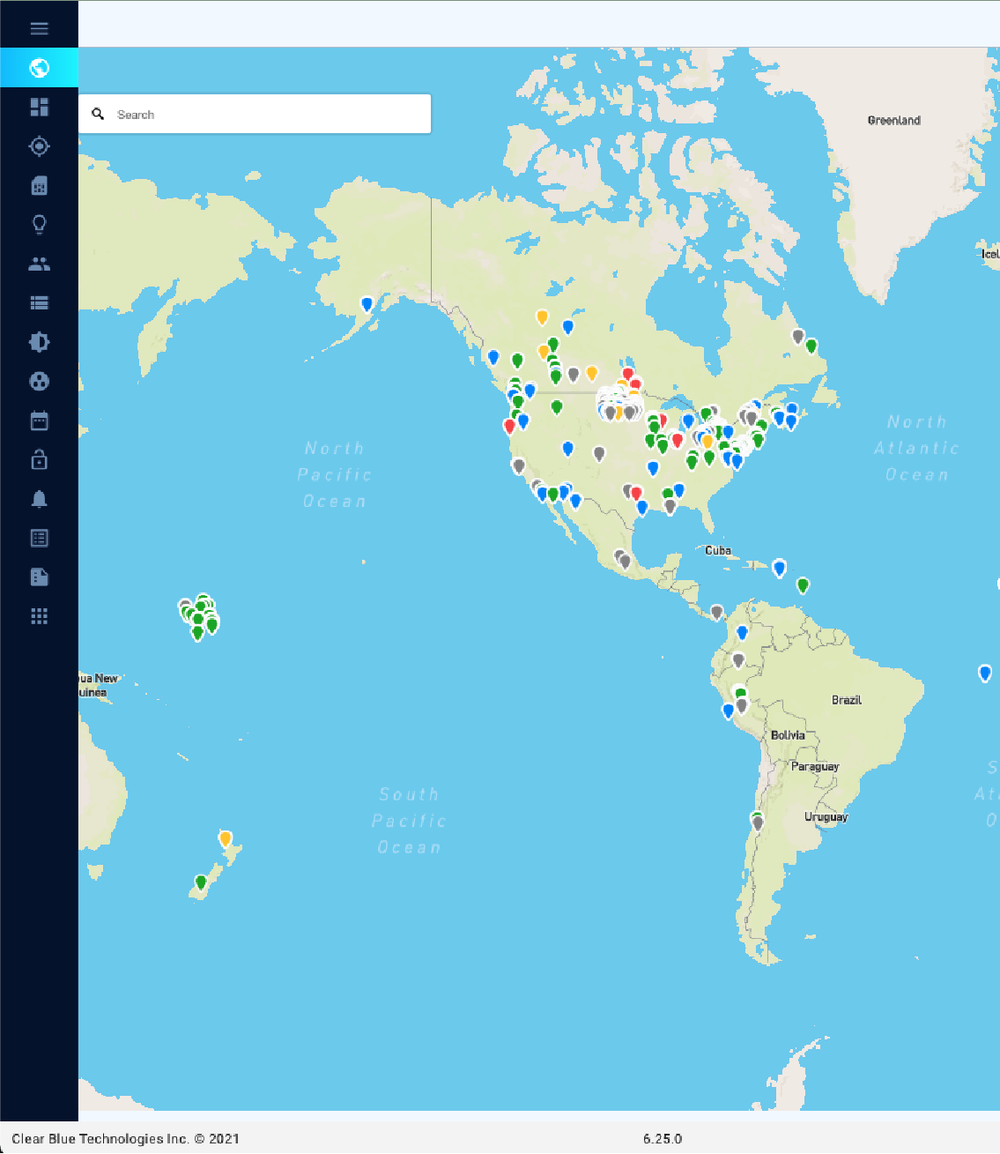The height and width of the screenshot is (1154, 1000).
Task: Open the list view icon
Action: click(x=39, y=303)
